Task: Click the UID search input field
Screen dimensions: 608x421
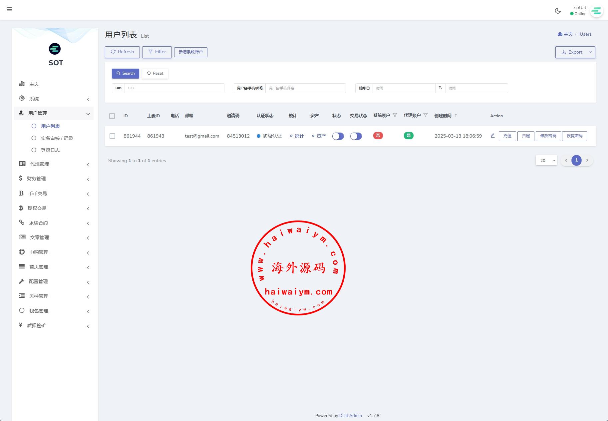Action: [x=174, y=88]
